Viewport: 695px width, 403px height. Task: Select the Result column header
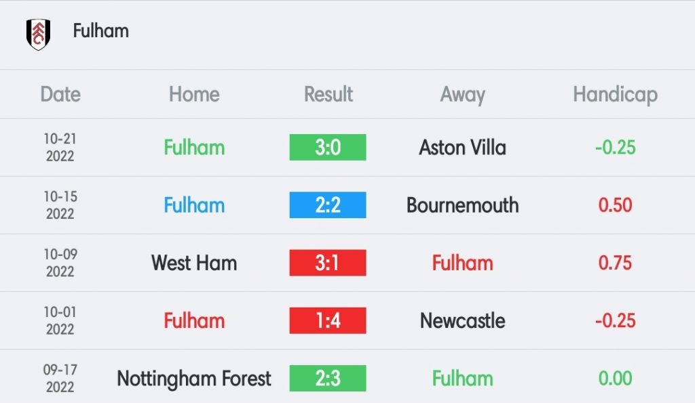(328, 94)
